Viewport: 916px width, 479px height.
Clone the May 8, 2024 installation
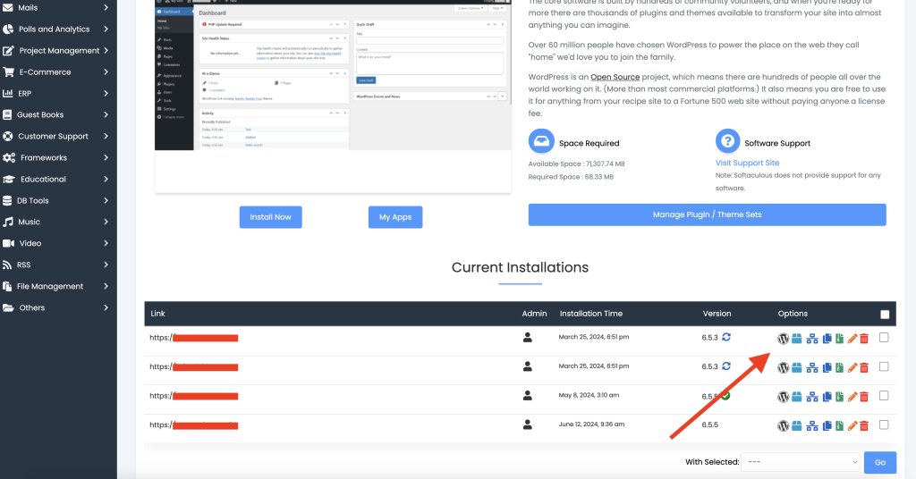pos(827,397)
